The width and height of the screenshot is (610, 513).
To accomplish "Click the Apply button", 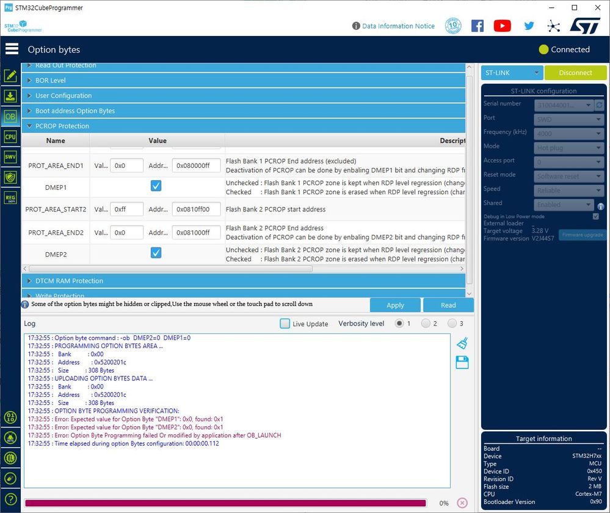I will [395, 305].
